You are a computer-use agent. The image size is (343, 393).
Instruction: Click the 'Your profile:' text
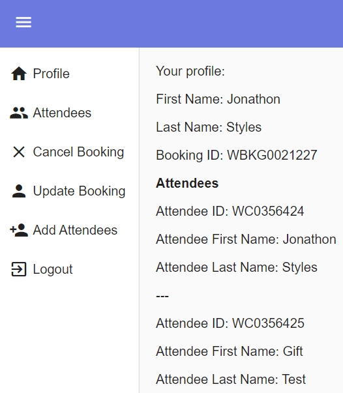click(x=190, y=71)
